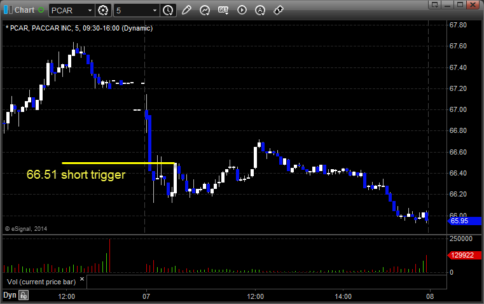The width and height of the screenshot is (484, 304).
Task: Open the GET studies menu
Action: coord(223,10)
